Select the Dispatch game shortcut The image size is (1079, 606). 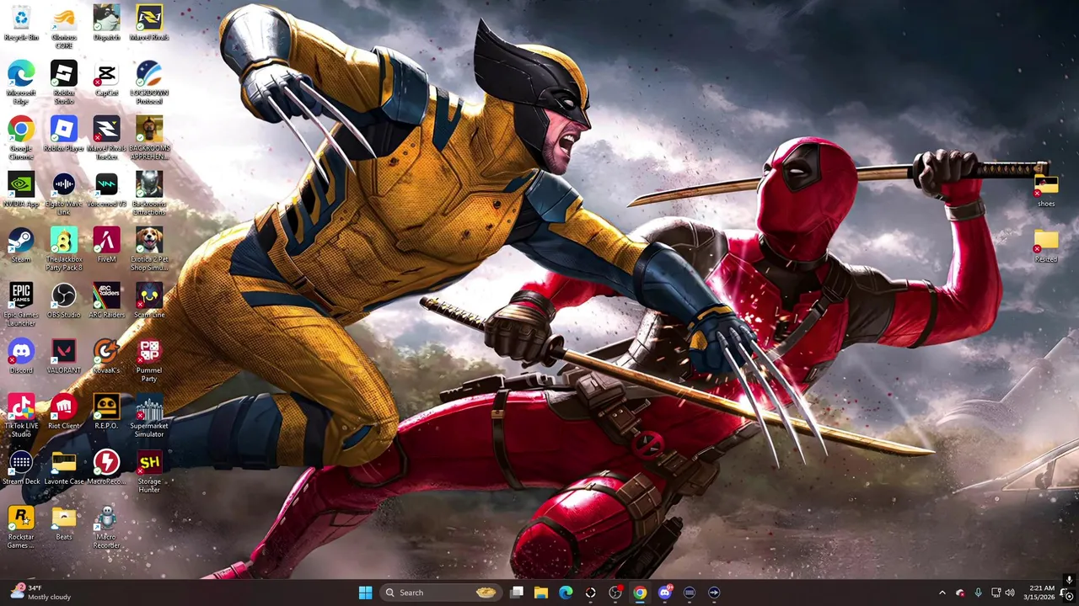[x=106, y=23]
